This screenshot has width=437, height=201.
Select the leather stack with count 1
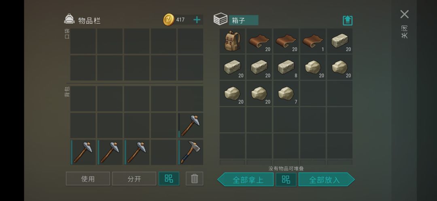click(x=313, y=41)
